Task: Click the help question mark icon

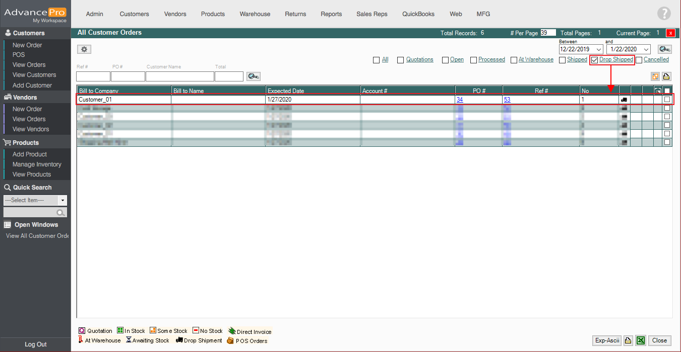Action: (664, 14)
